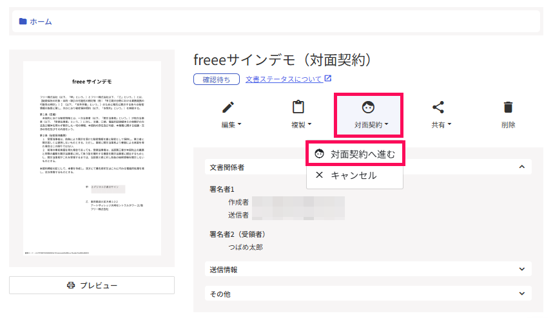
Task: Click the 作成者 label
Action: pyautogui.click(x=238, y=202)
